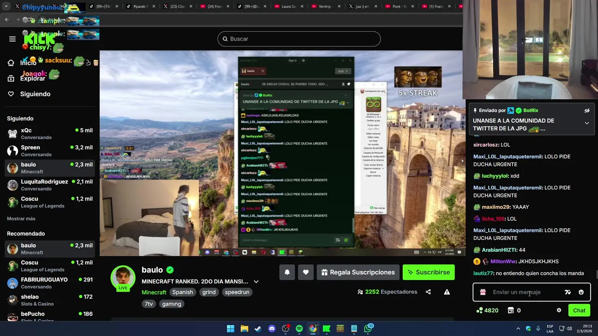
Task: Select the Spanish tag
Action: [183, 292]
